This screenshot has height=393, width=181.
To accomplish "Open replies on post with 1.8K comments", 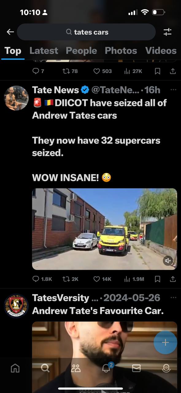I will [42, 279].
